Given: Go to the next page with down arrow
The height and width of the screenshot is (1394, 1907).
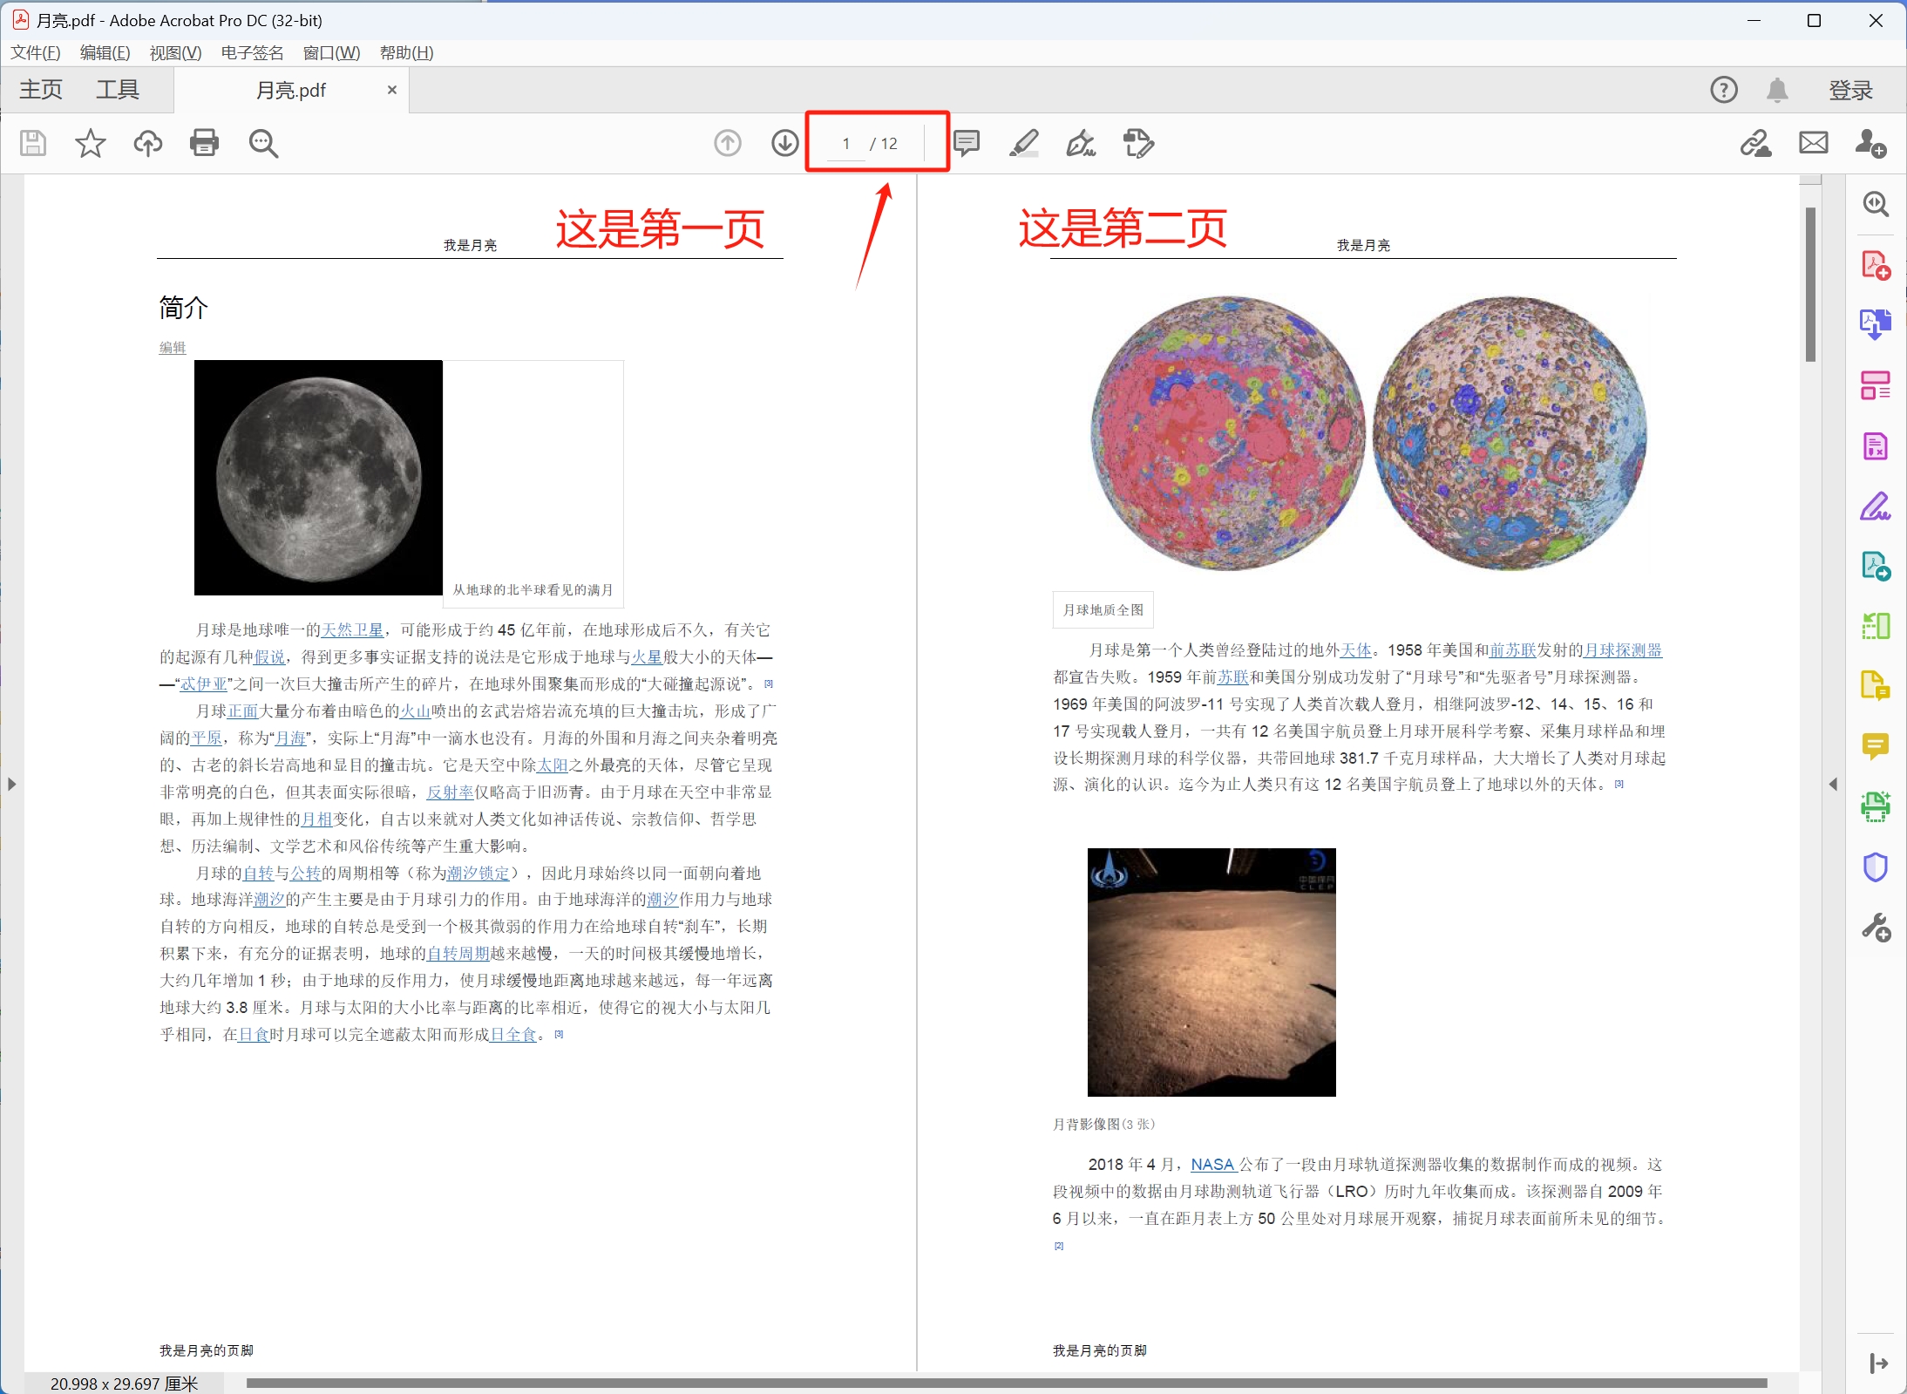Looking at the screenshot, I should coord(783,143).
